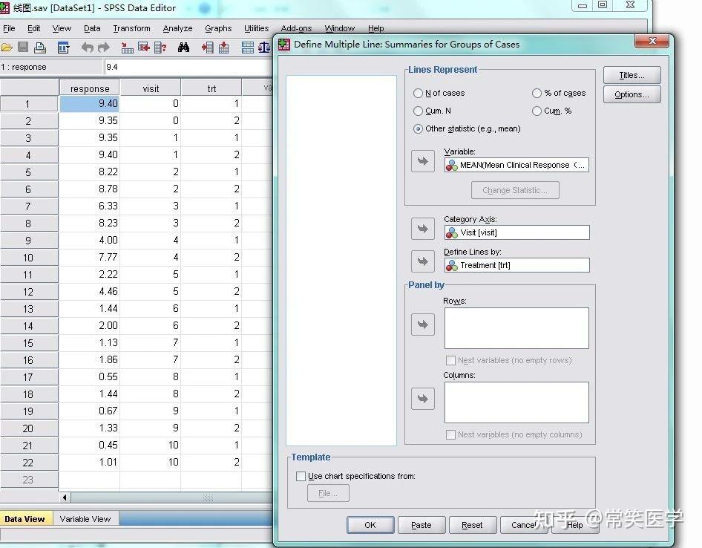Select the N of cases radio button
Image resolution: width=702 pixels, height=548 pixels.
418,94
